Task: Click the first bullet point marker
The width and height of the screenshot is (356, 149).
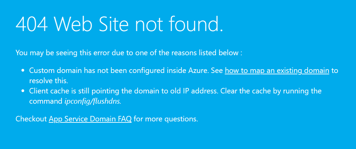Action: (x=23, y=71)
